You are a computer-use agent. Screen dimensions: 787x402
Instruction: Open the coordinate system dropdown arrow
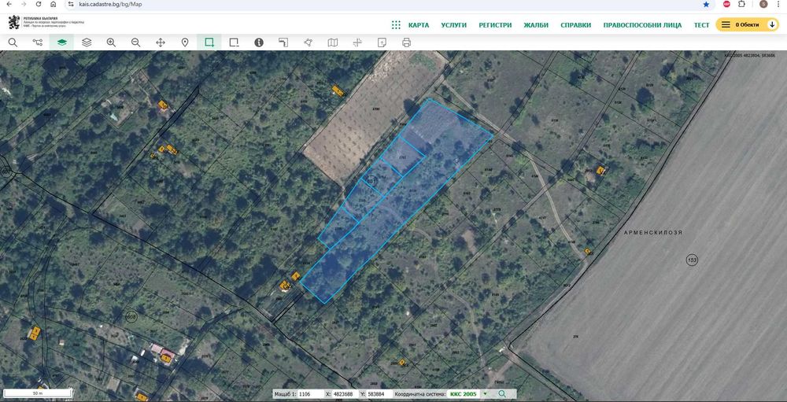coord(485,393)
